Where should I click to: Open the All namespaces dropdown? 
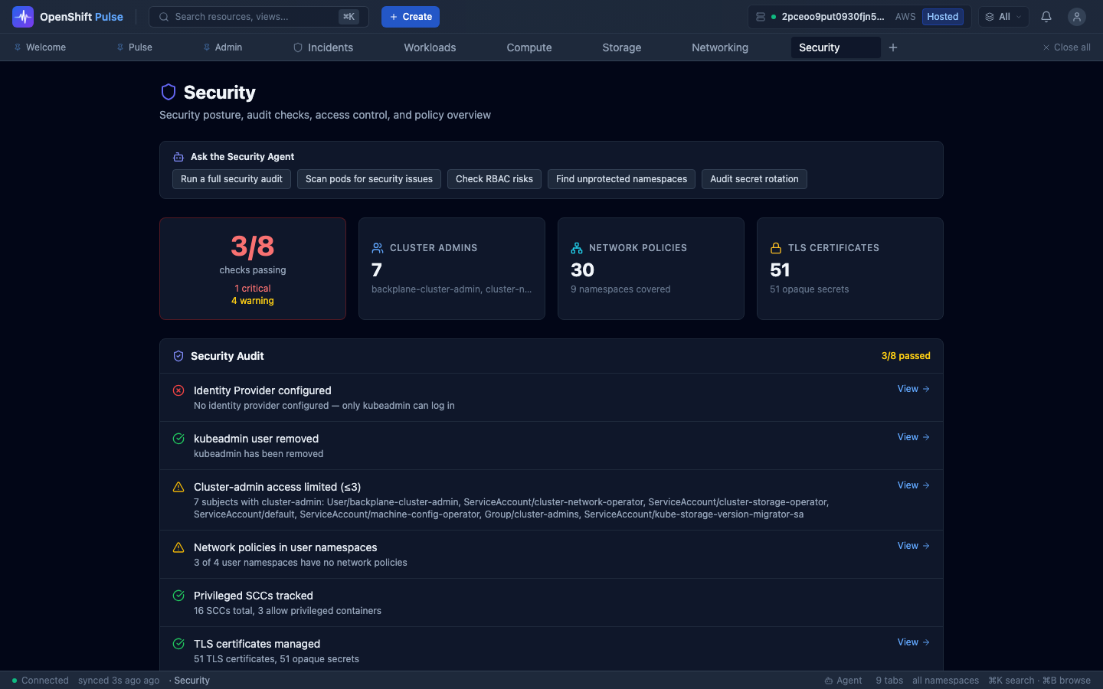pyautogui.click(x=1003, y=17)
